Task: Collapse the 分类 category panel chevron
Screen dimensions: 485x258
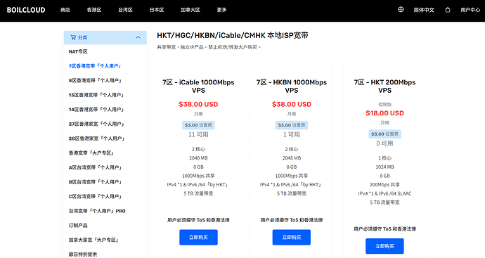Action: (x=138, y=37)
